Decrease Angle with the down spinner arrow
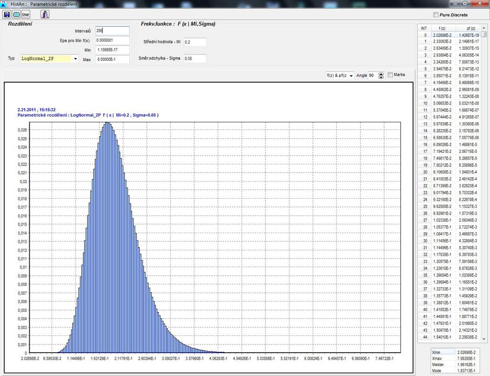Screen dimensions: 490x376 point(381,77)
